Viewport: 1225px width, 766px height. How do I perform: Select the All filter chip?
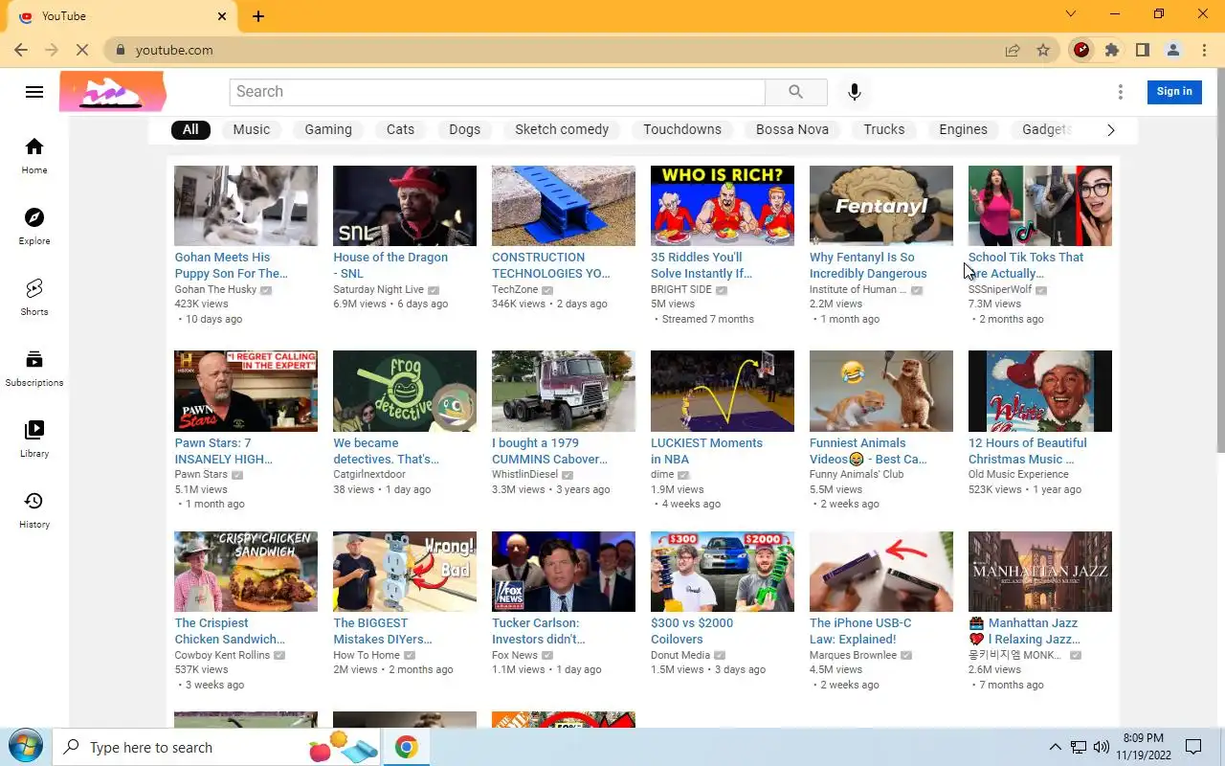(190, 129)
